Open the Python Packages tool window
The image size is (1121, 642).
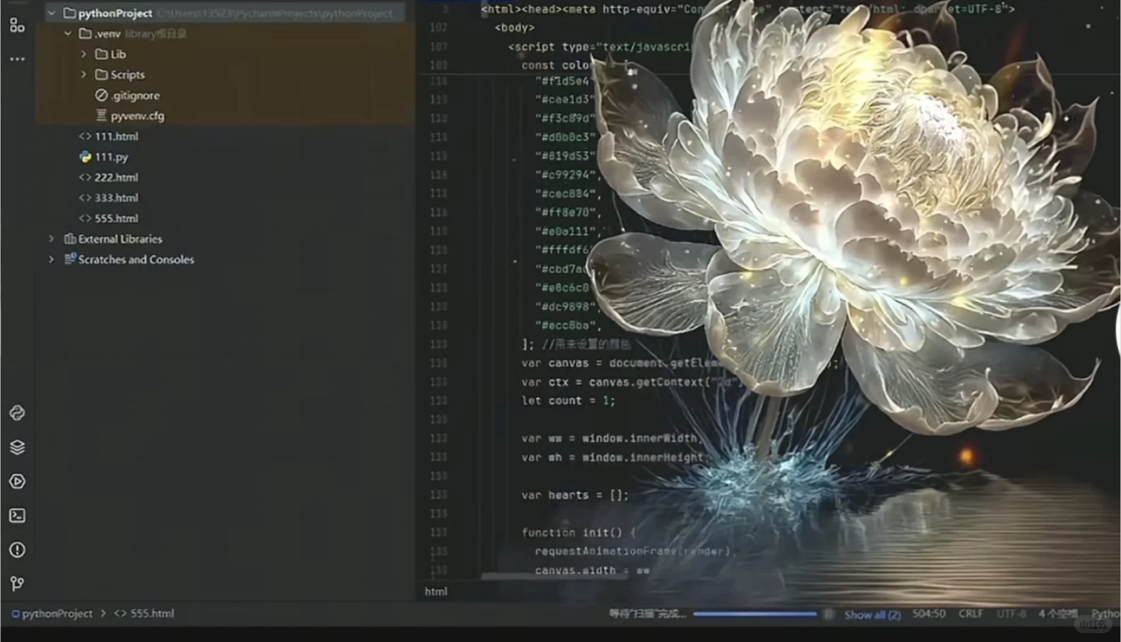coord(17,413)
